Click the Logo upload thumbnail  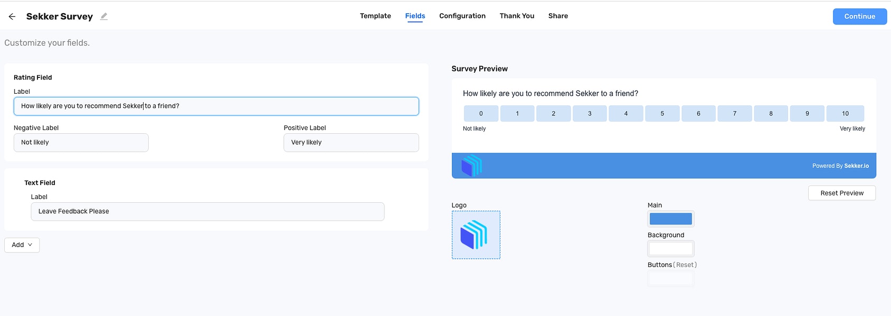coord(476,235)
